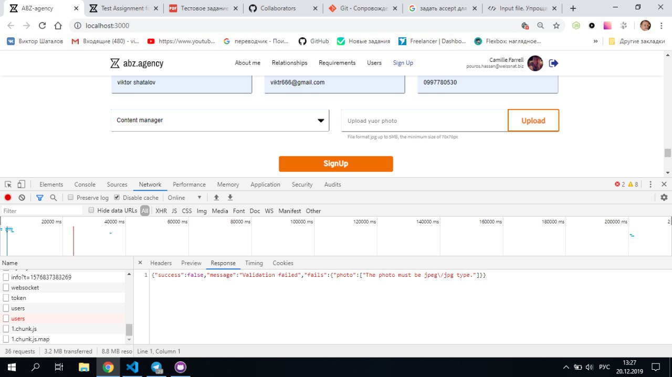Viewport: 672px width, 377px height.
Task: Stop recording the network log
Action: coord(8,198)
